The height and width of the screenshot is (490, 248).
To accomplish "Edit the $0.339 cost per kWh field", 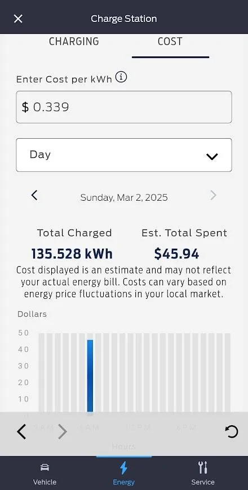I will [x=124, y=107].
